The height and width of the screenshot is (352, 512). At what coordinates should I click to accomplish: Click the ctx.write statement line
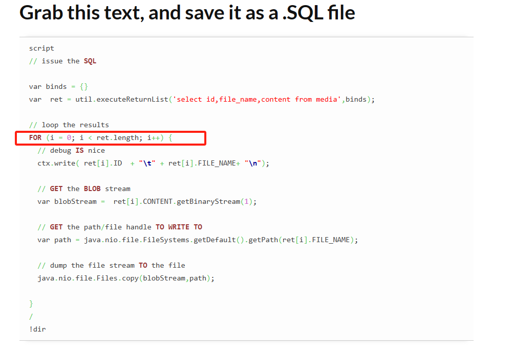[x=154, y=163]
